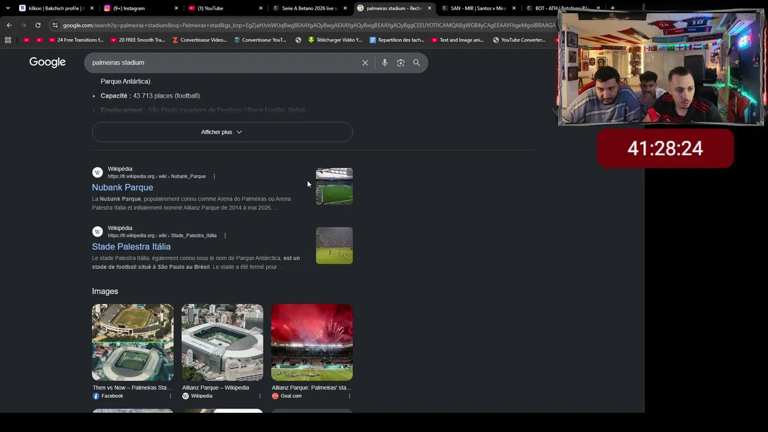This screenshot has height=432, width=768.
Task: Open options for the Goal.com image result
Action: click(349, 396)
